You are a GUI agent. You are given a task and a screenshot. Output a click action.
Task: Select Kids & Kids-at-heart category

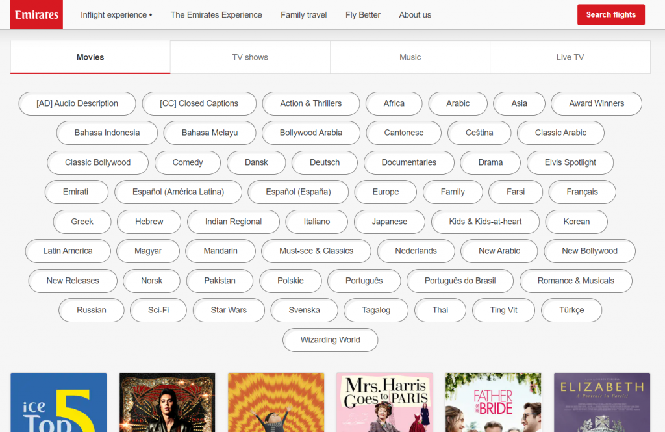coord(485,222)
